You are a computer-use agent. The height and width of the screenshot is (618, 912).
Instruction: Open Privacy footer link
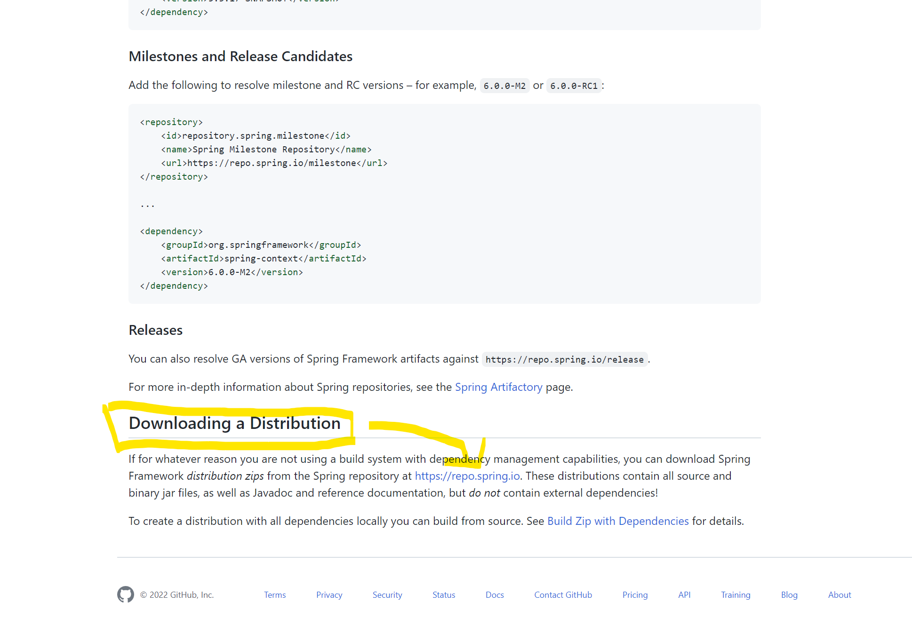329,595
